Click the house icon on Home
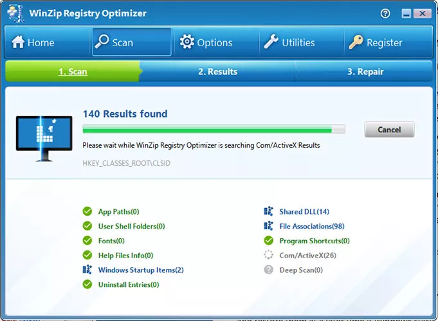The height and width of the screenshot is (321, 438). point(18,42)
